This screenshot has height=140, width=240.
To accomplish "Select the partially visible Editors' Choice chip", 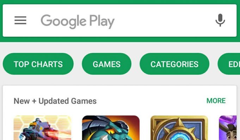I will pyautogui.click(x=229, y=64).
